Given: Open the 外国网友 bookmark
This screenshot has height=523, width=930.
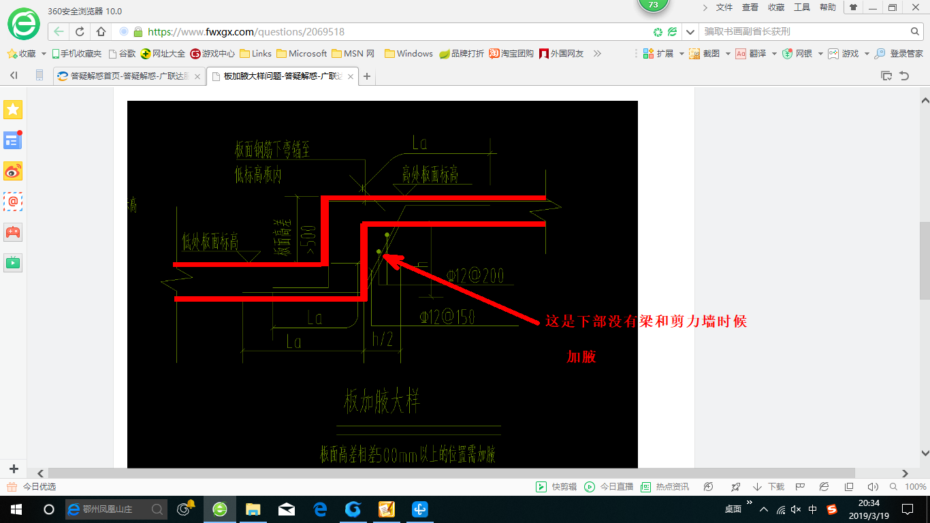Looking at the screenshot, I should point(562,53).
